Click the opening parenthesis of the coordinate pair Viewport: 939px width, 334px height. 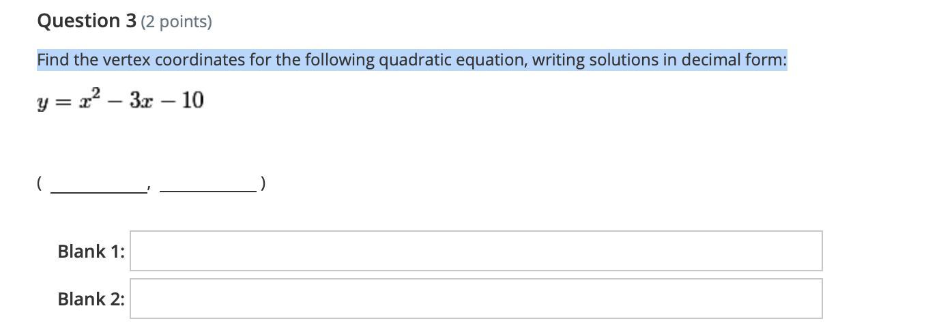point(40,183)
